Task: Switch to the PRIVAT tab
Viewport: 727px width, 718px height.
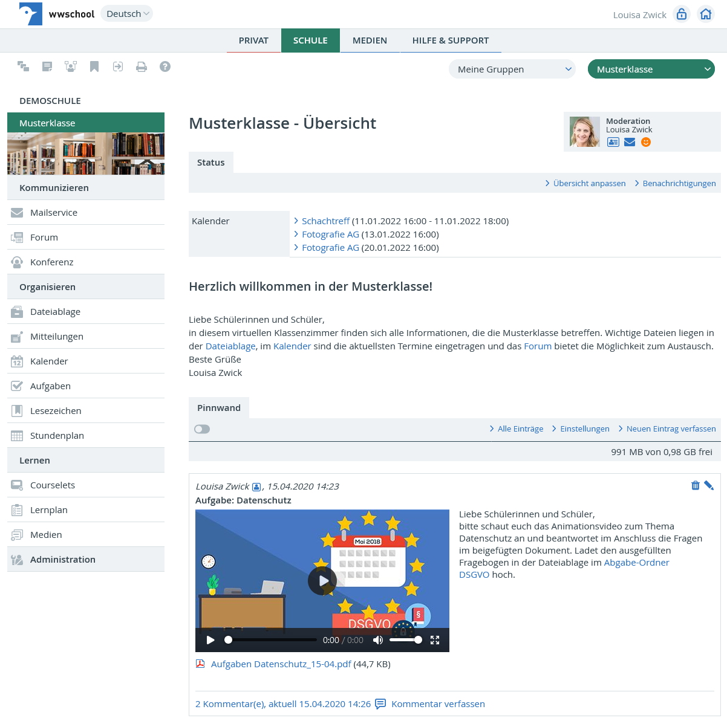Action: pos(253,40)
